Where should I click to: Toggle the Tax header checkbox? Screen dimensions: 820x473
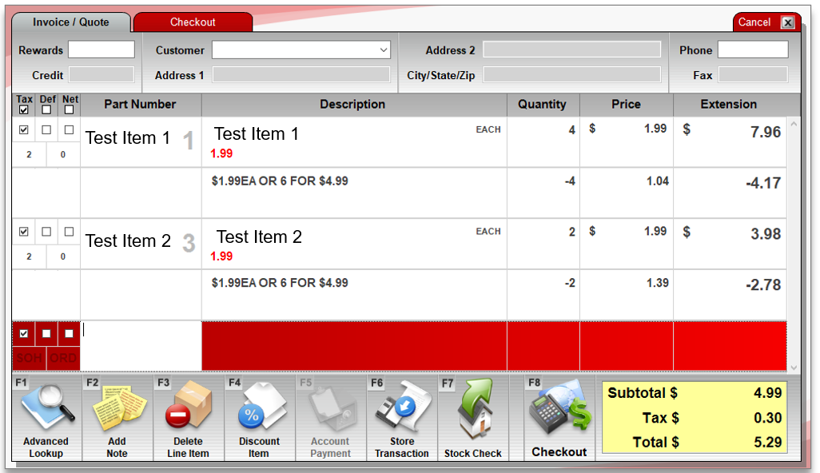pos(24,110)
